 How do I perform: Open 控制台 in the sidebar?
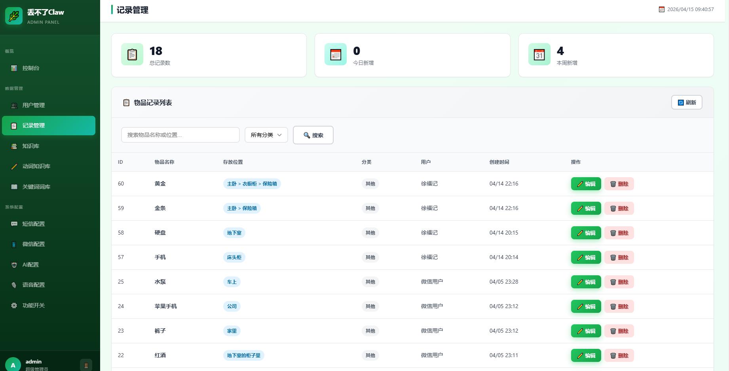pyautogui.click(x=31, y=68)
